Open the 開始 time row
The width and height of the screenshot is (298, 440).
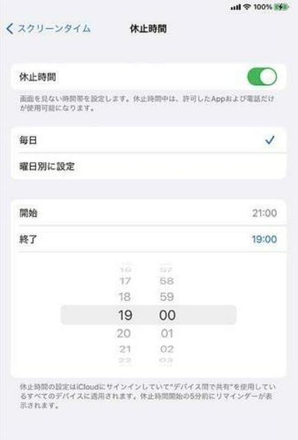[149, 213]
